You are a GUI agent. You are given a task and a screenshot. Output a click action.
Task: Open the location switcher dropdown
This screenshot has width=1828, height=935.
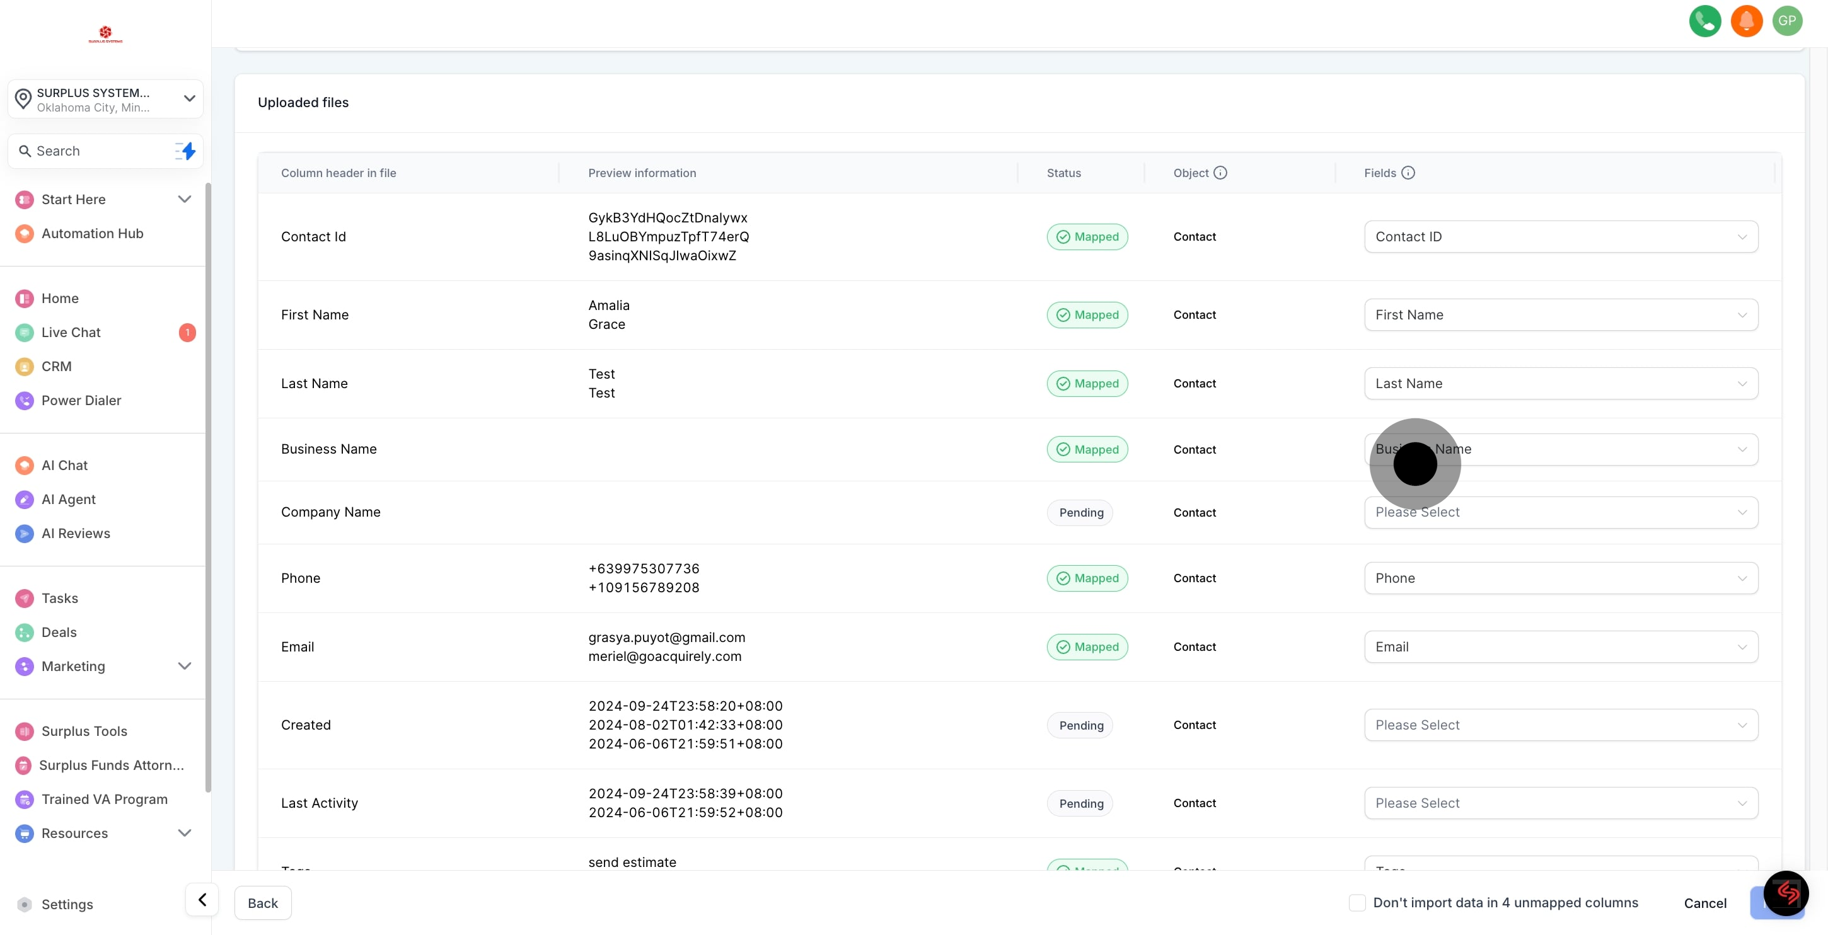[106, 100]
